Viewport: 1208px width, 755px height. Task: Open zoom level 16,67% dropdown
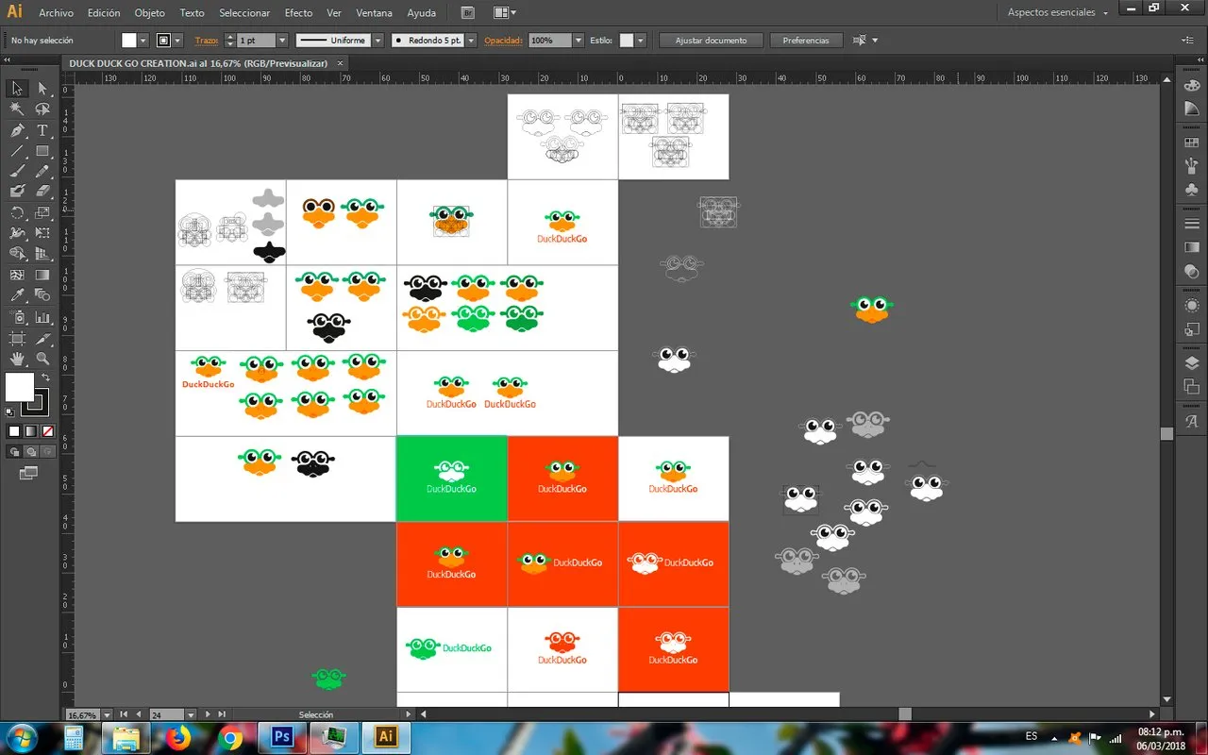coord(107,715)
